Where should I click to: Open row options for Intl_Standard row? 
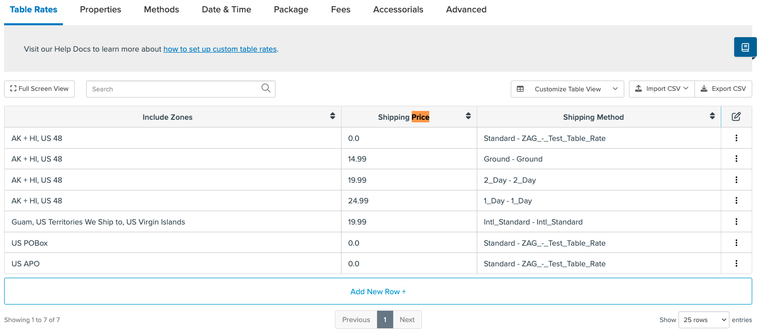point(736,222)
